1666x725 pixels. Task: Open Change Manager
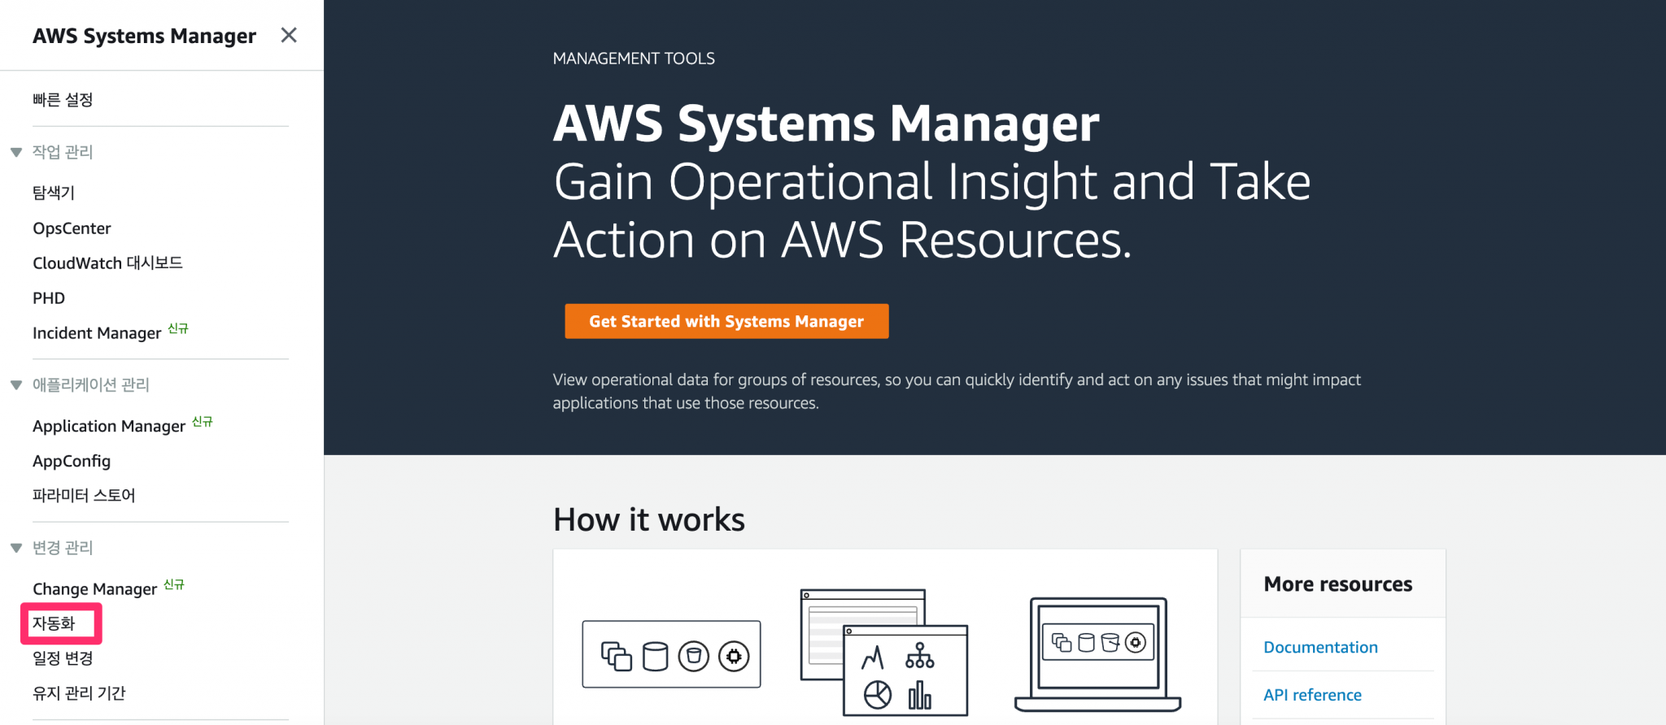(94, 589)
